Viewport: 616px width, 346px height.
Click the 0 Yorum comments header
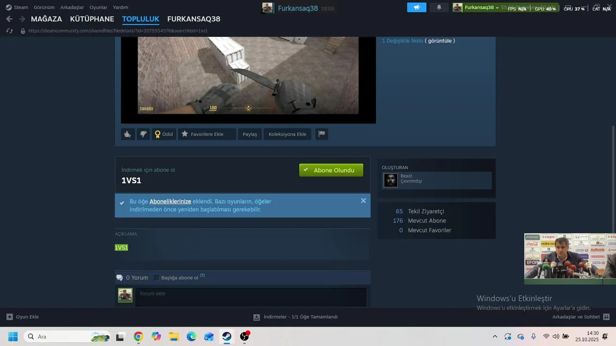click(x=132, y=278)
